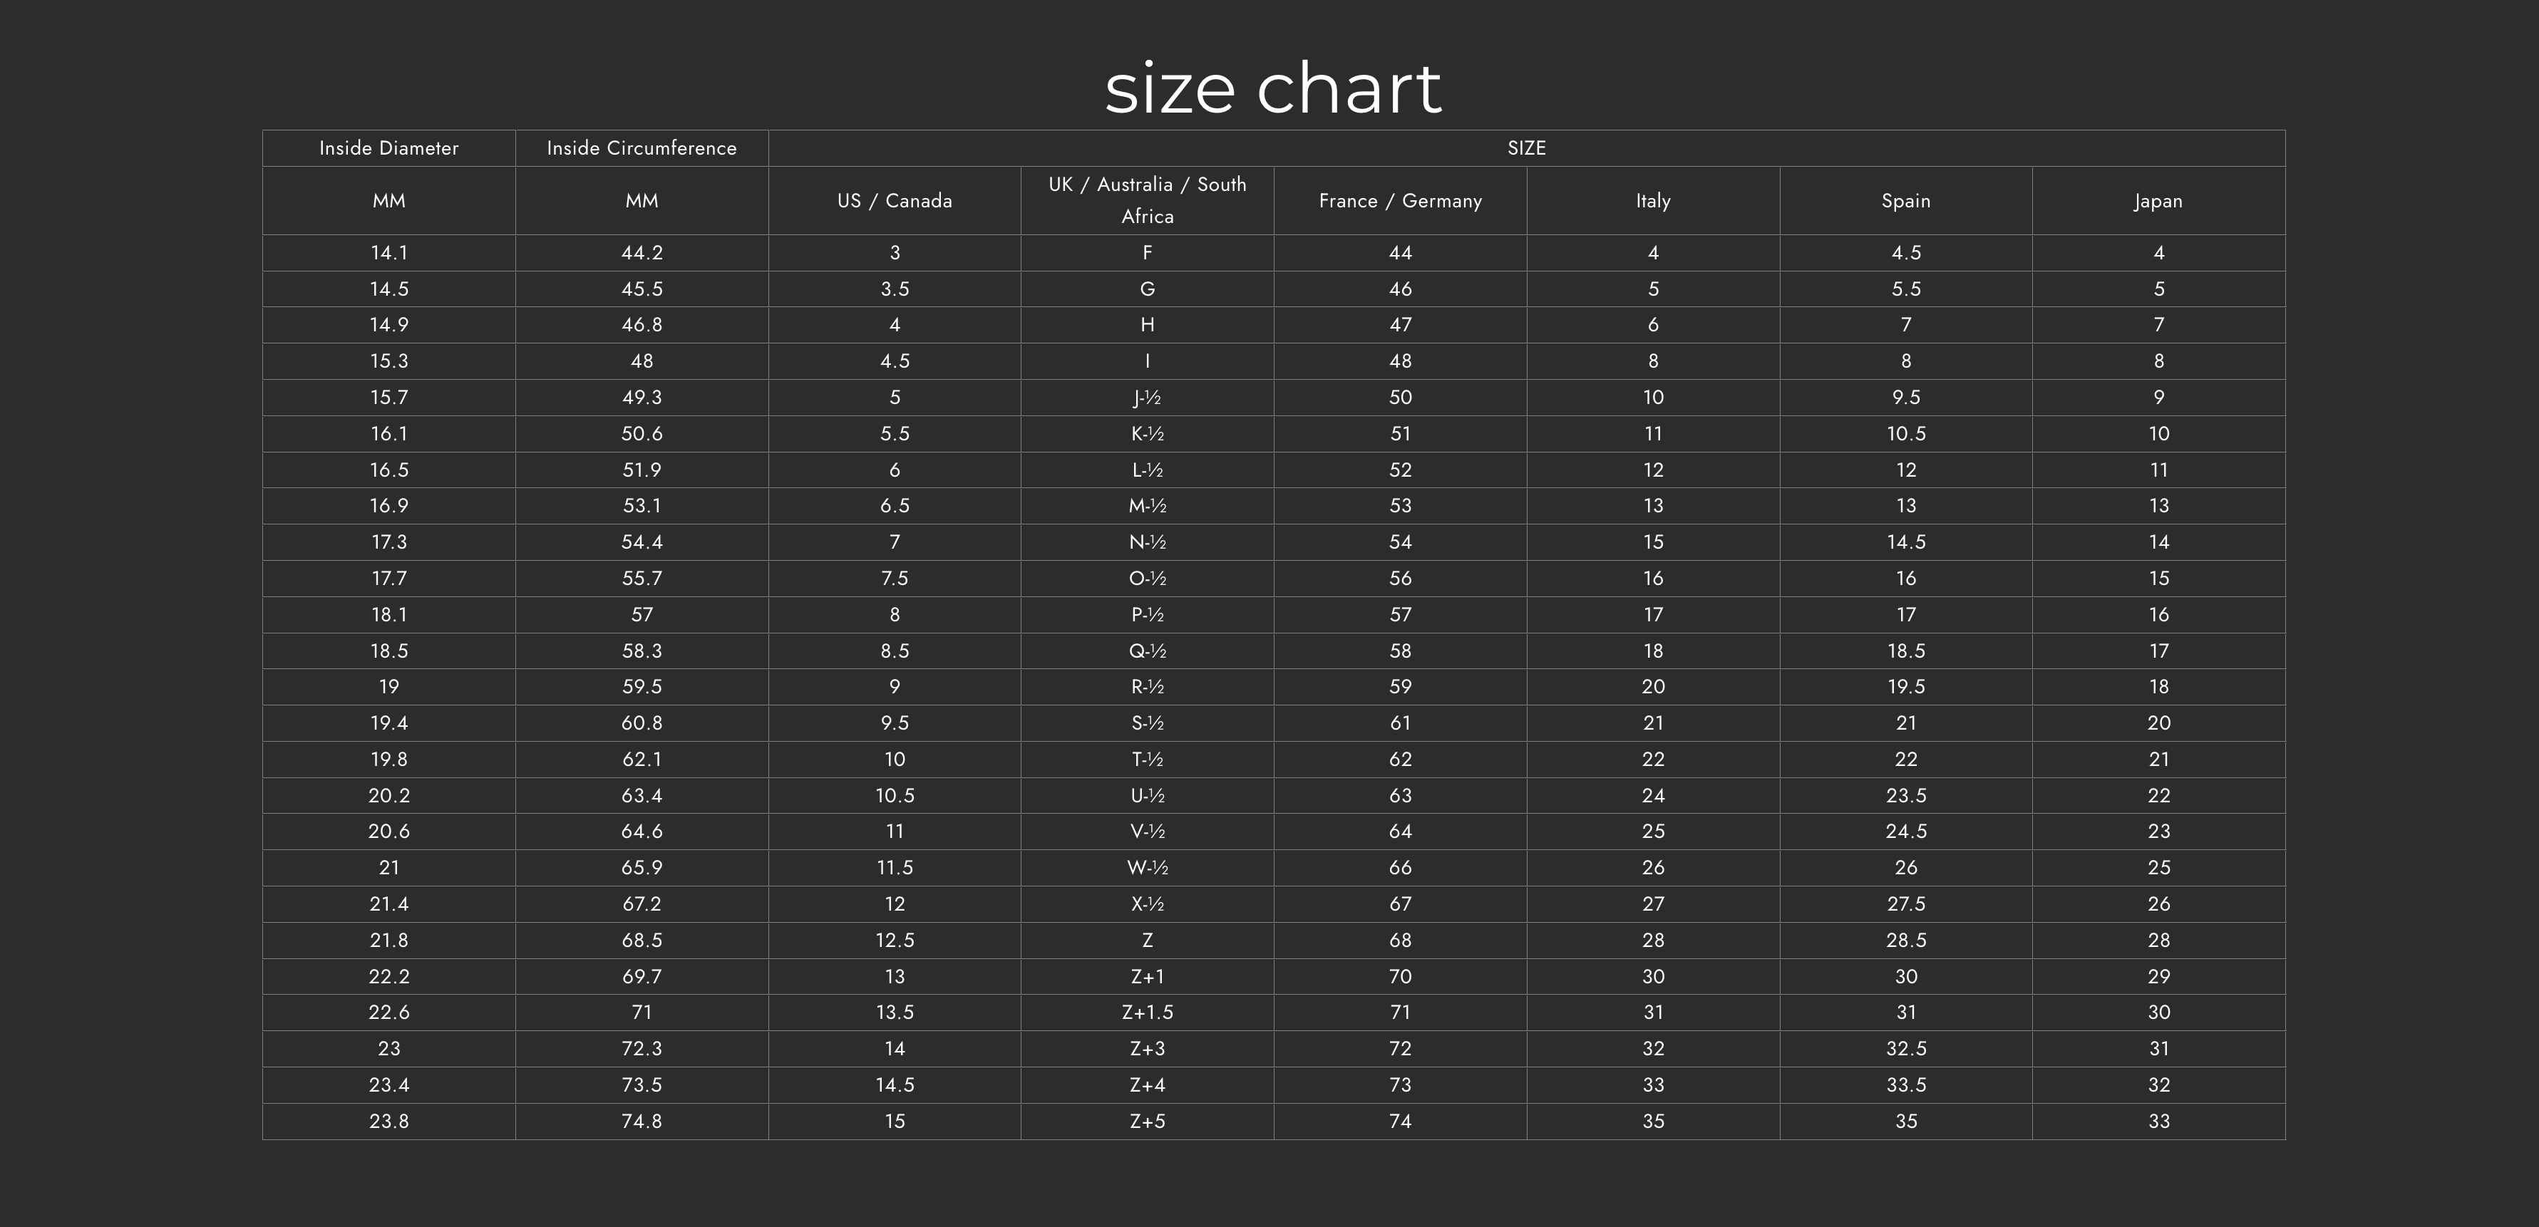Viewport: 2539px width, 1227px height.
Task: Click the SIZE group header
Action: (x=1526, y=147)
